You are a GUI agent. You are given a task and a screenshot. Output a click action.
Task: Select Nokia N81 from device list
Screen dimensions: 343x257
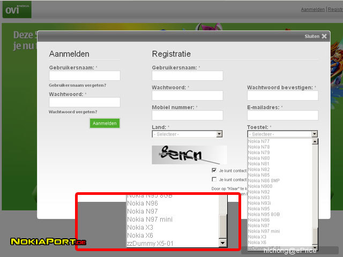pyautogui.click(x=280, y=164)
